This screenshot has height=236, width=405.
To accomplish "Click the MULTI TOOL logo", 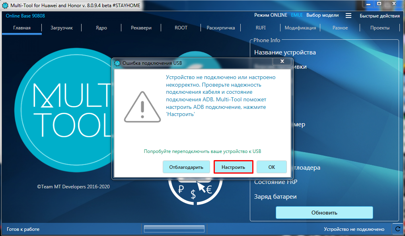I will 63,110.
